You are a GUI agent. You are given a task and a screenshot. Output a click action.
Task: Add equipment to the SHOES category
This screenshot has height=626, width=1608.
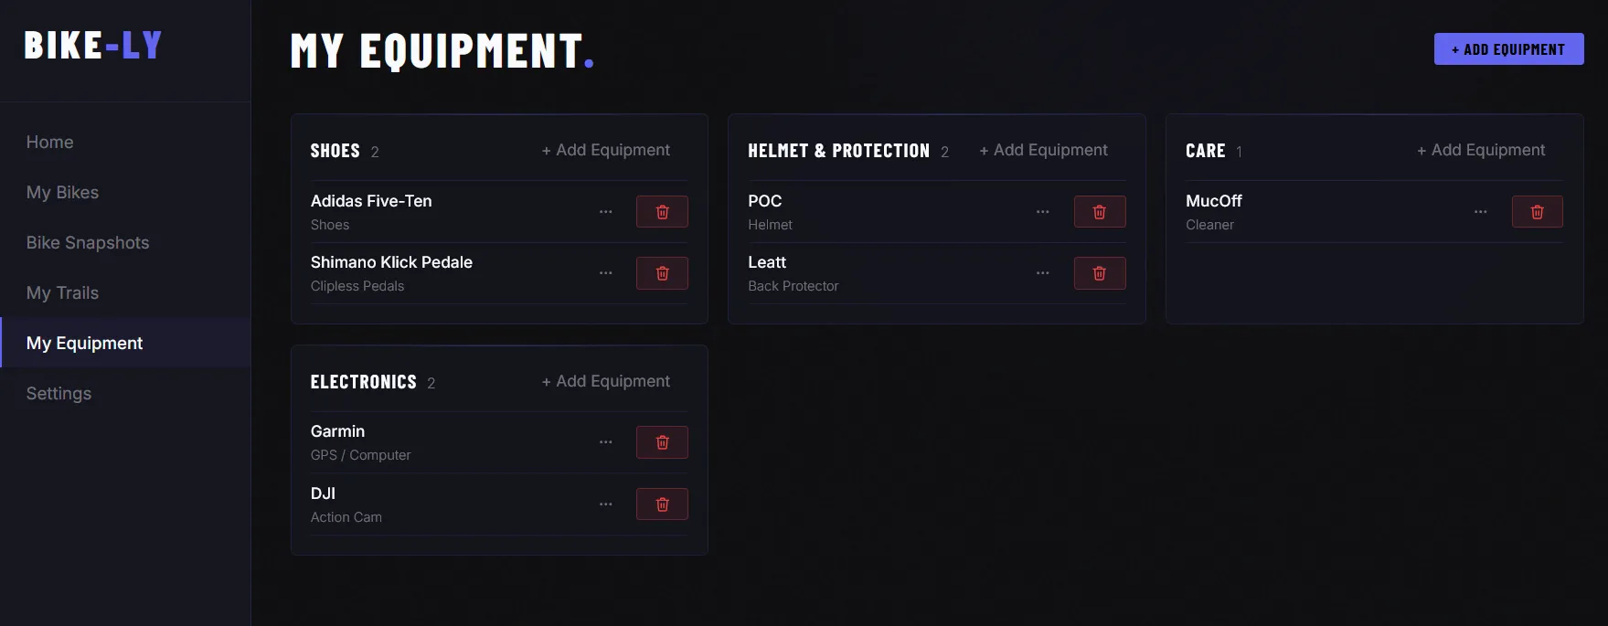(x=606, y=149)
